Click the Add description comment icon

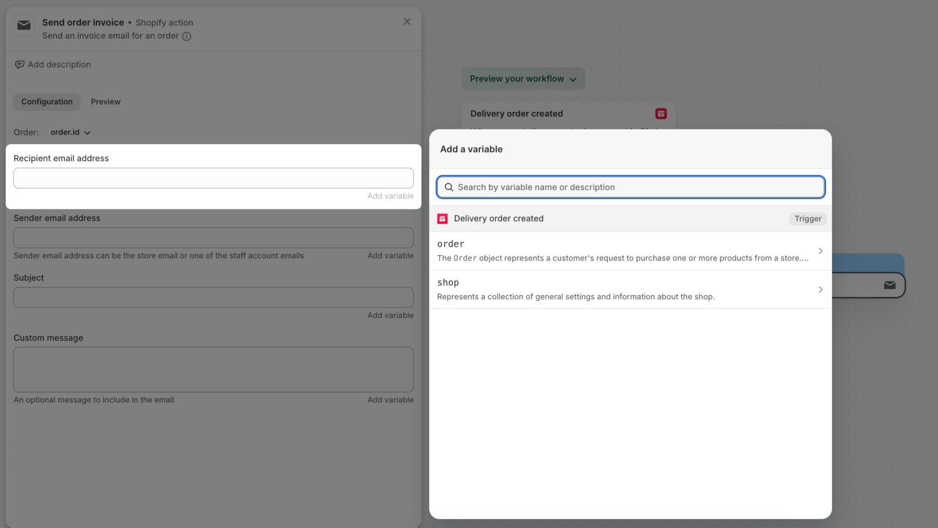coord(20,65)
